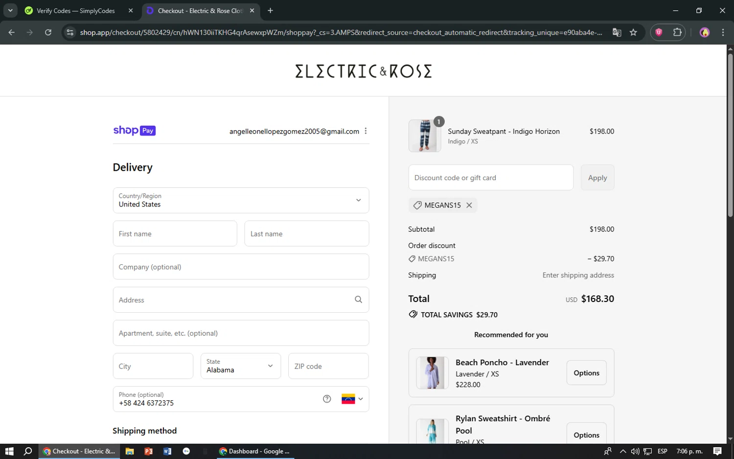
Task: Focus the Apartment, suite field
Action: pyautogui.click(x=241, y=333)
